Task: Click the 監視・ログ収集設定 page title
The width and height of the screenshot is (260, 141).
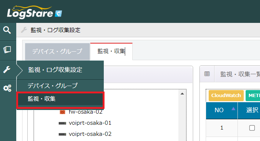Action: pos(55,30)
